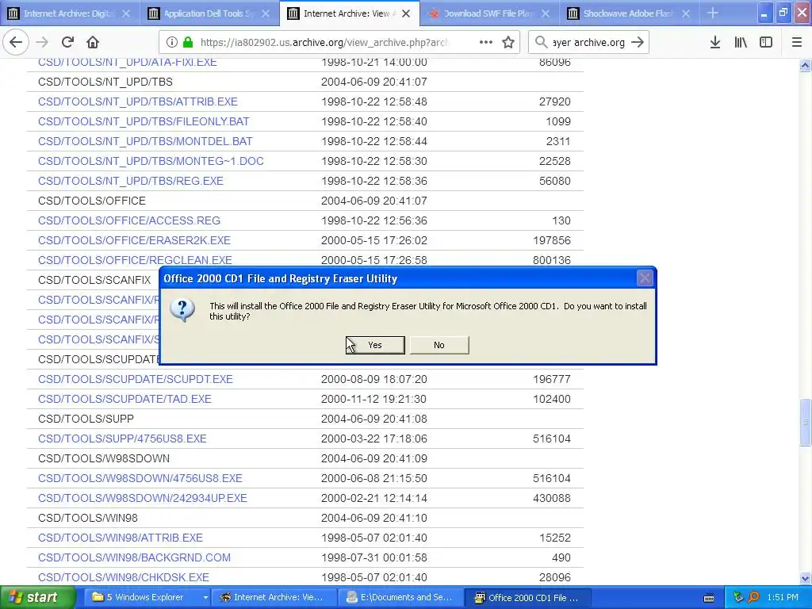The image size is (812, 609).
Task: Open the W98SDOWN/4756US8.EXE link
Action: pos(140,478)
